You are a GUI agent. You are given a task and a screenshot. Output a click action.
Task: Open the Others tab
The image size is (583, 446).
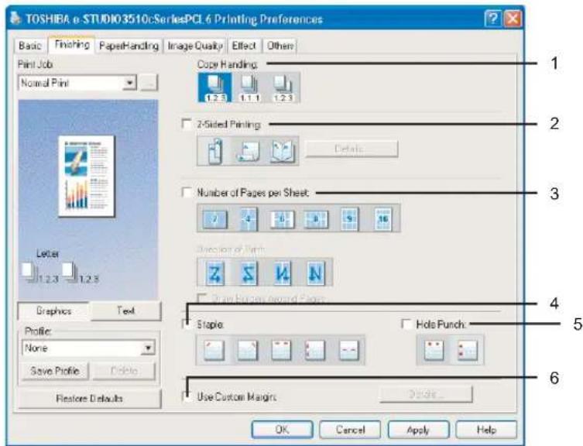click(280, 46)
